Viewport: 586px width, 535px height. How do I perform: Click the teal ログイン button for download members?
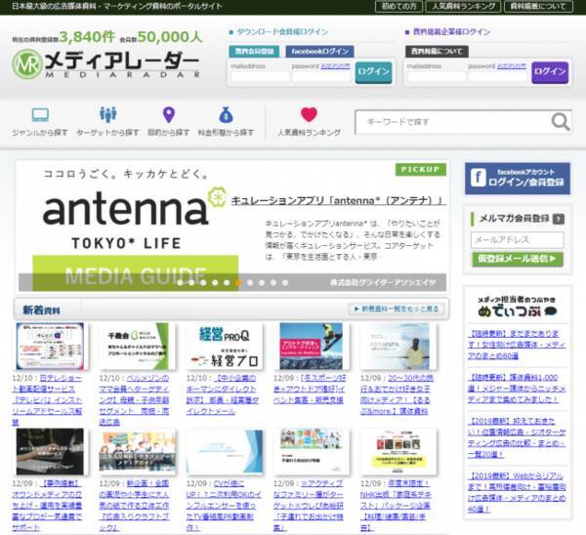pyautogui.click(x=373, y=71)
